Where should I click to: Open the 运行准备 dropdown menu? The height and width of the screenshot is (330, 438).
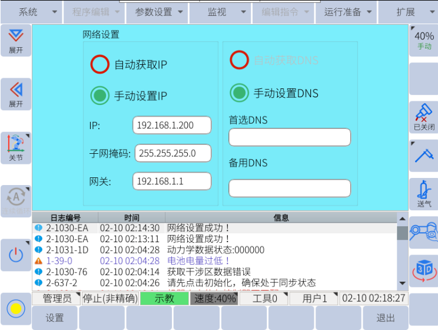pyautogui.click(x=349, y=12)
